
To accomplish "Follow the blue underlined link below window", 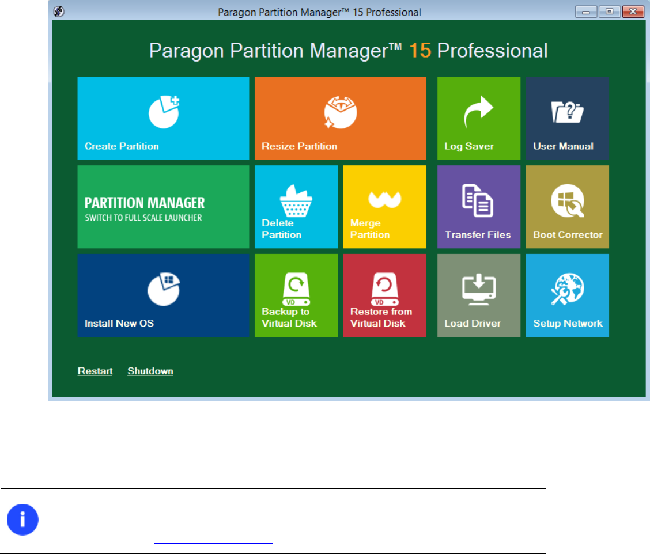I will pos(213,542).
